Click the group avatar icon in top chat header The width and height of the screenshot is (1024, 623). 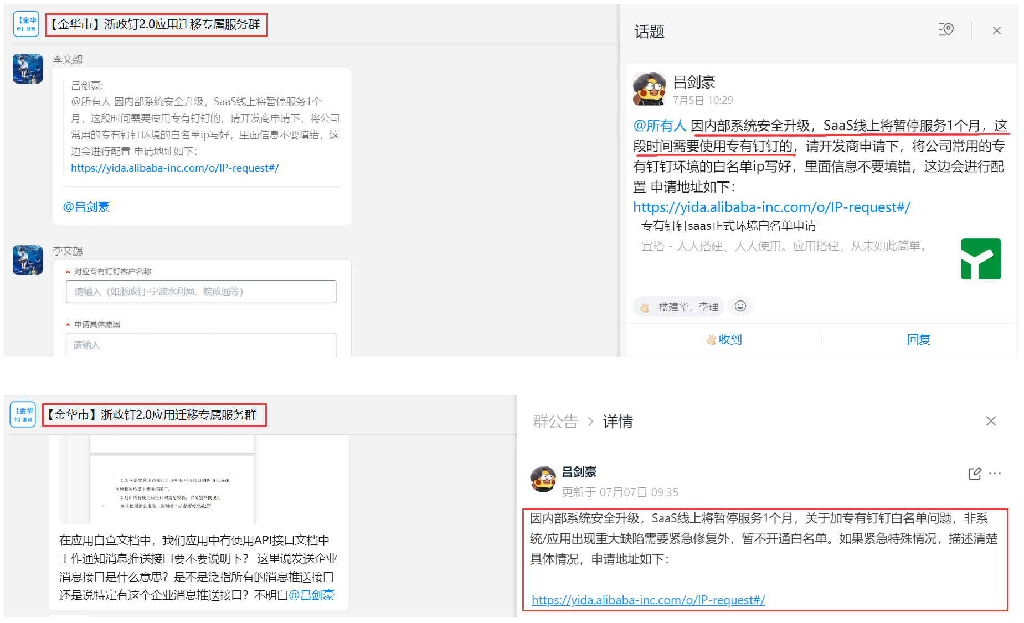tap(26, 24)
